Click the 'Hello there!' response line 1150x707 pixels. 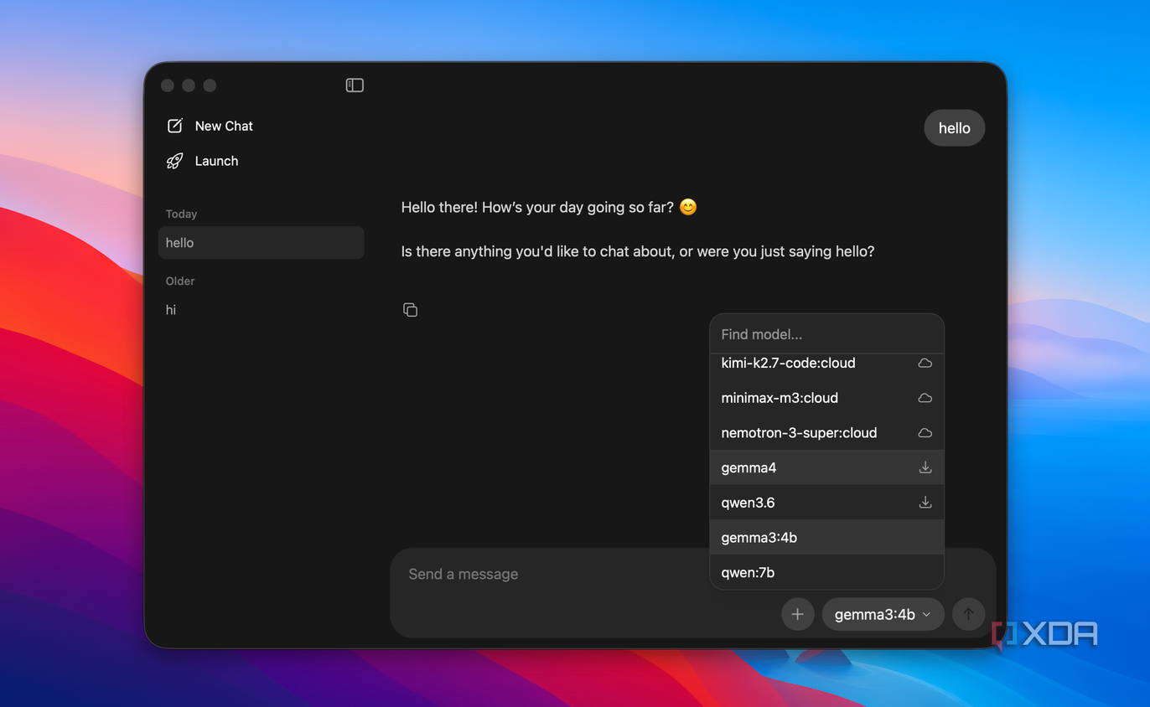click(549, 207)
